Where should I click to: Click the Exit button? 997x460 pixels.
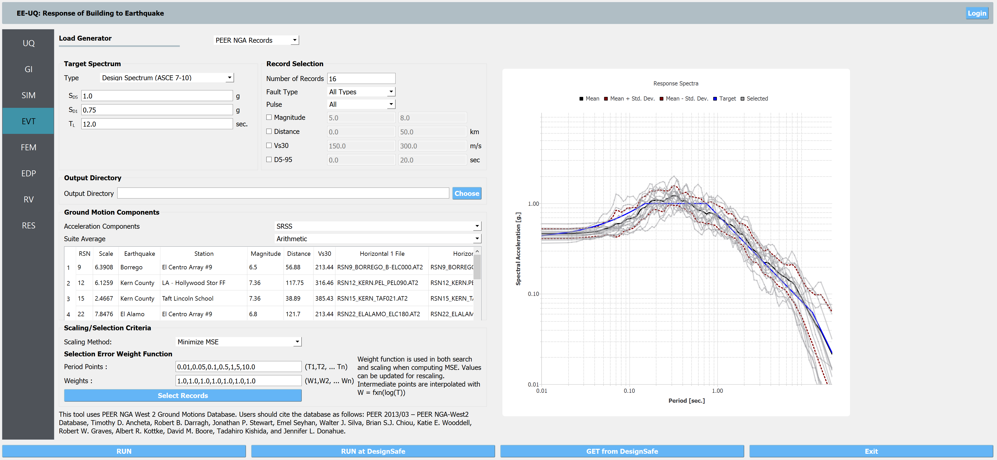coord(871,451)
